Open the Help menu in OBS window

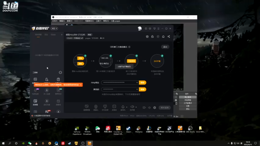[106, 21]
